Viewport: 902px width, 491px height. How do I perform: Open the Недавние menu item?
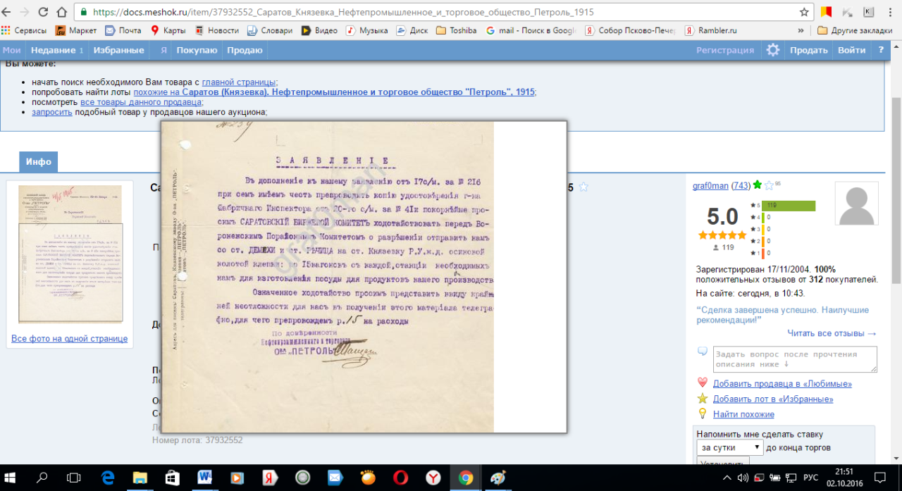(x=57, y=50)
